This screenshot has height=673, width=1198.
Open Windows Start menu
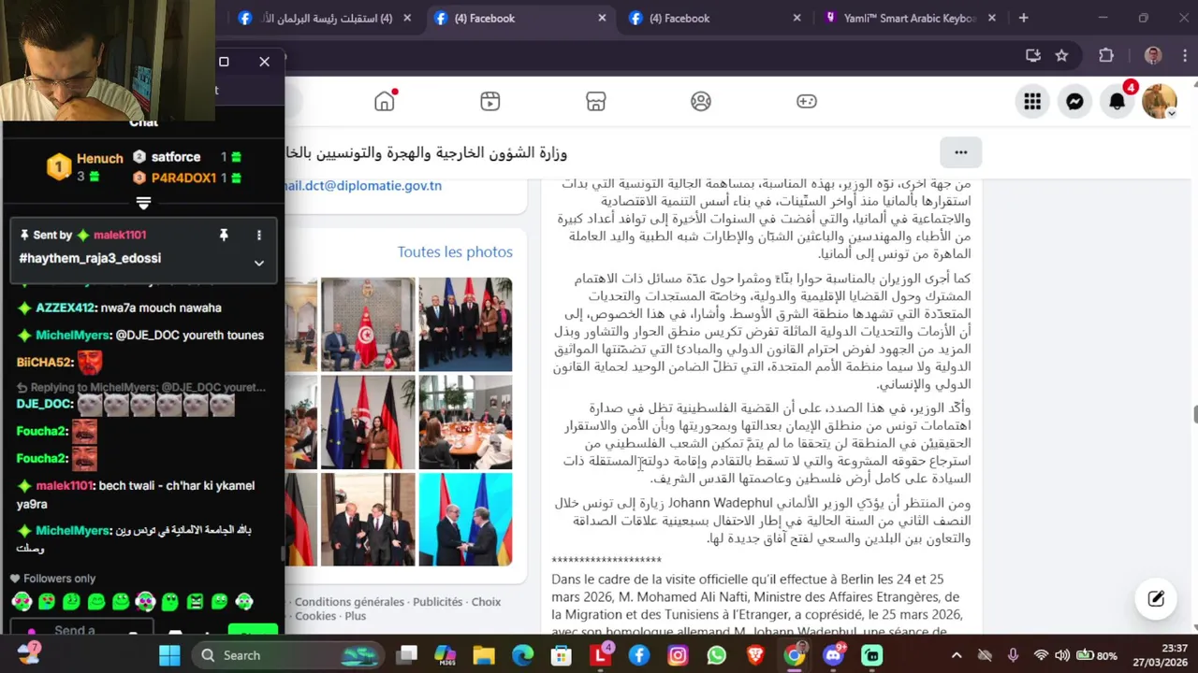click(169, 655)
